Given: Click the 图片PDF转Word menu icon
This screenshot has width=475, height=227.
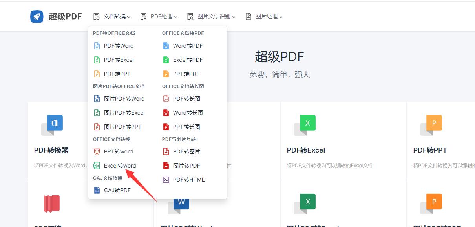Looking at the screenshot, I should [97, 99].
